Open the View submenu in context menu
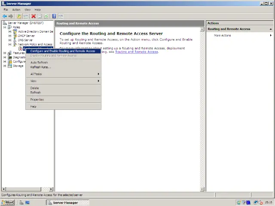275x206 pixels. pyautogui.click(x=63, y=81)
